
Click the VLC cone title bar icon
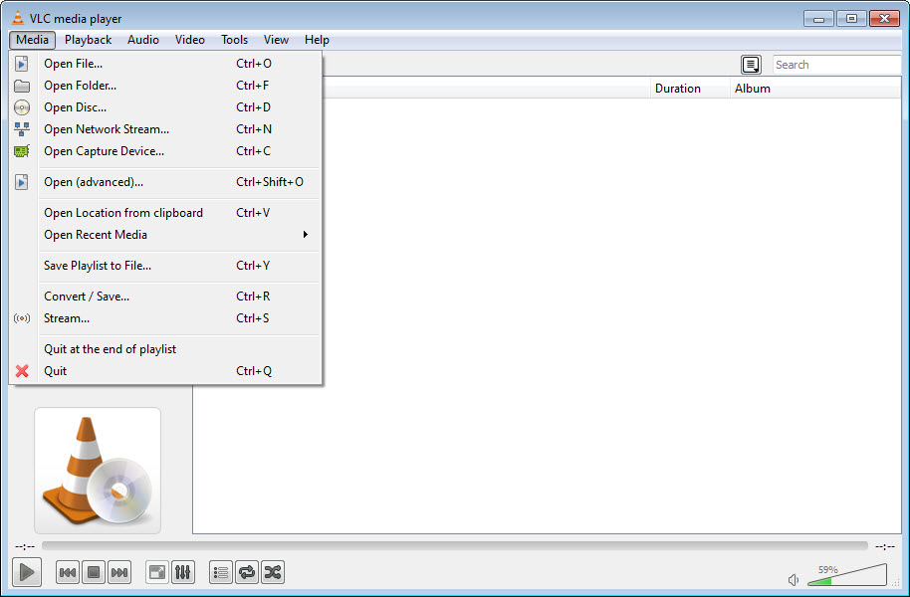click(18, 18)
